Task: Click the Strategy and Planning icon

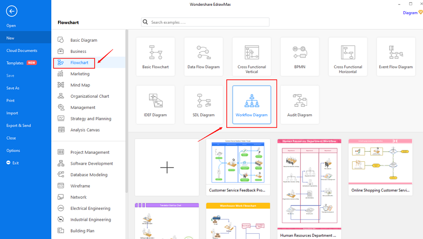Action: pyautogui.click(x=61, y=118)
